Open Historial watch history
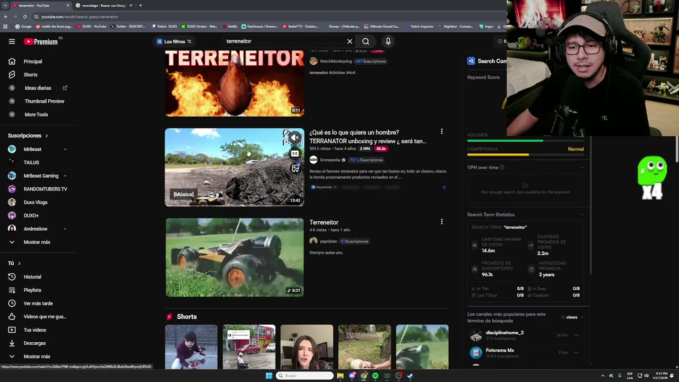This screenshot has height=382, width=679. point(32,277)
